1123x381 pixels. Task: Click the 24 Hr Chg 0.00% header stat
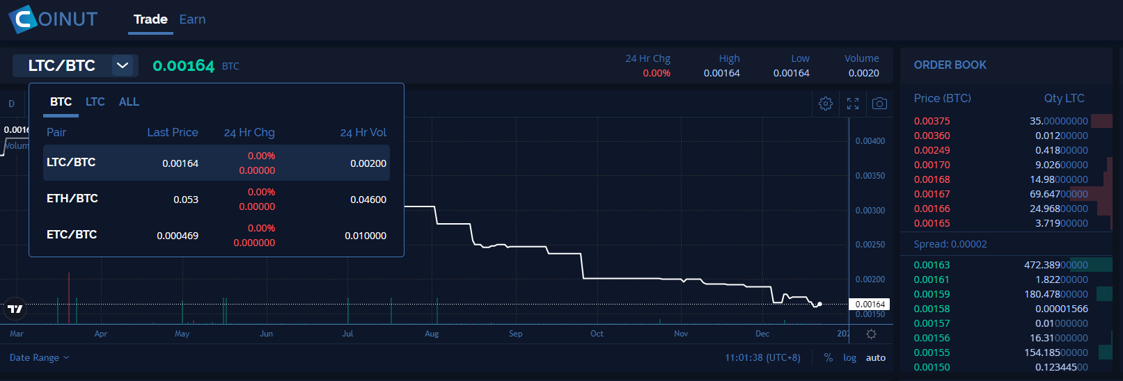point(648,65)
